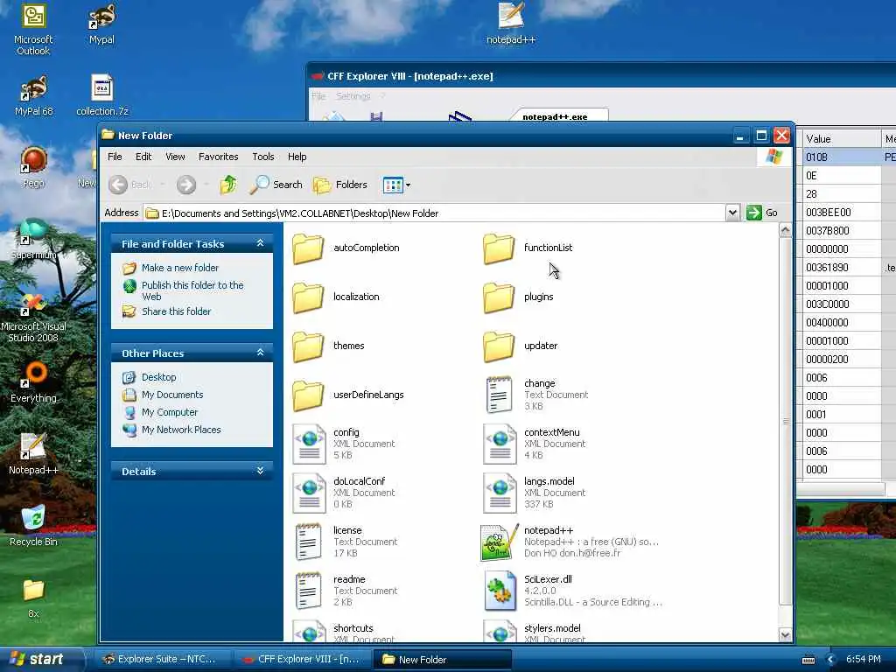
Task: Open the autoCompletion folder
Action: 346,248
